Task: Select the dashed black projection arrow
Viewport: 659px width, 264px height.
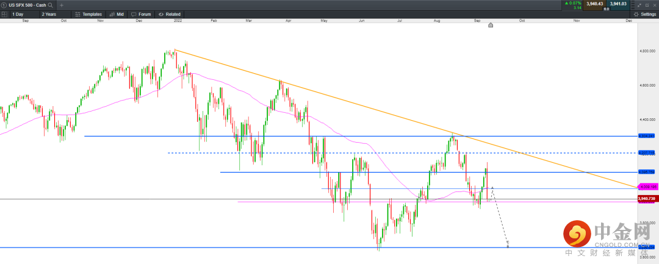Action: 500,216
